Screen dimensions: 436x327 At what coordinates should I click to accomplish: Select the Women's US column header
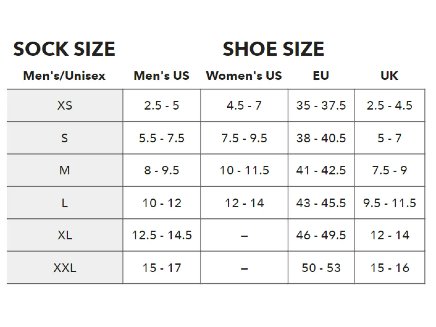[x=244, y=76]
